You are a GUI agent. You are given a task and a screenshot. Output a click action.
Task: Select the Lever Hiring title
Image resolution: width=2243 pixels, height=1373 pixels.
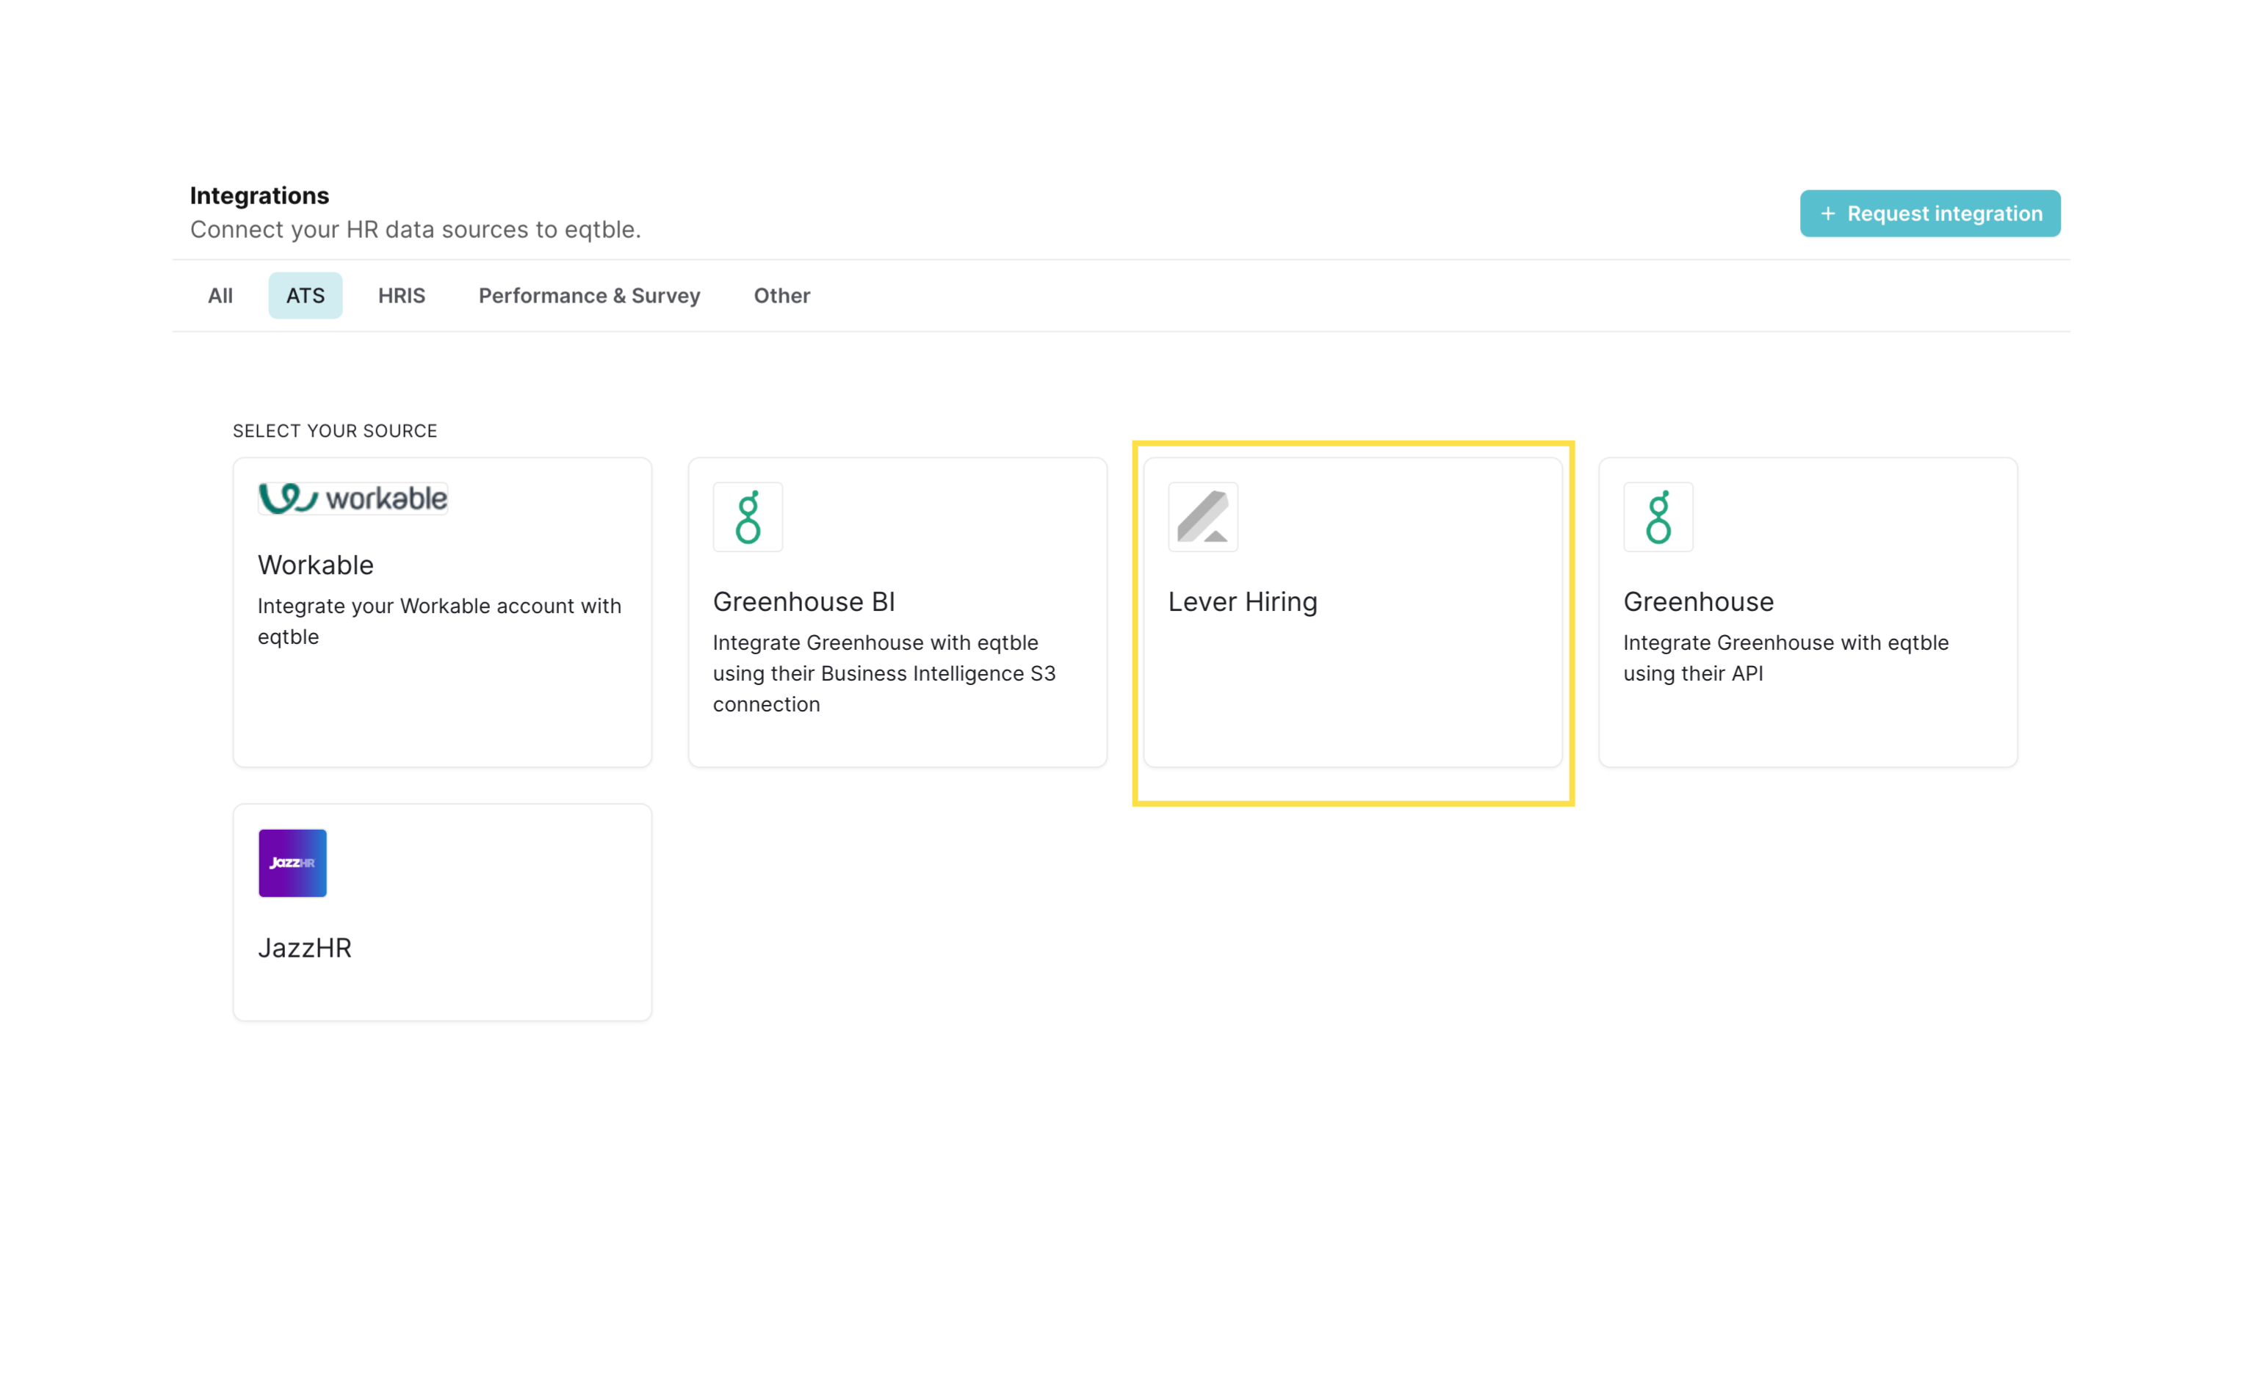[x=1242, y=601]
